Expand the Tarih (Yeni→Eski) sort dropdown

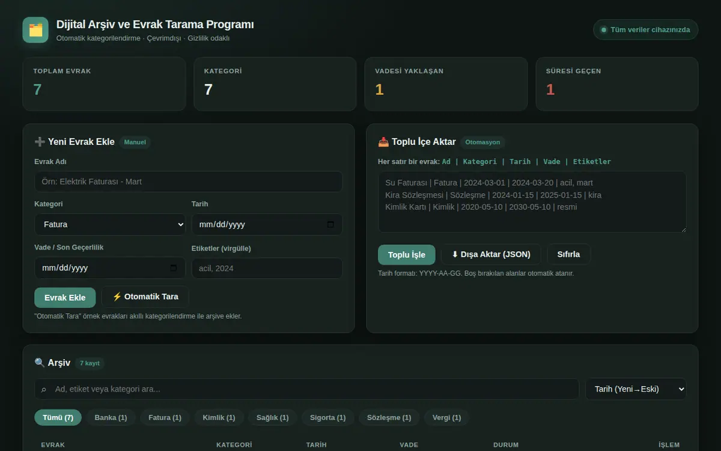tap(636, 389)
